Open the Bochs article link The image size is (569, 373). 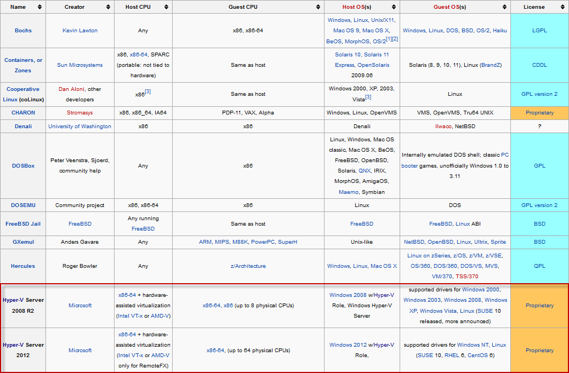tap(22, 31)
